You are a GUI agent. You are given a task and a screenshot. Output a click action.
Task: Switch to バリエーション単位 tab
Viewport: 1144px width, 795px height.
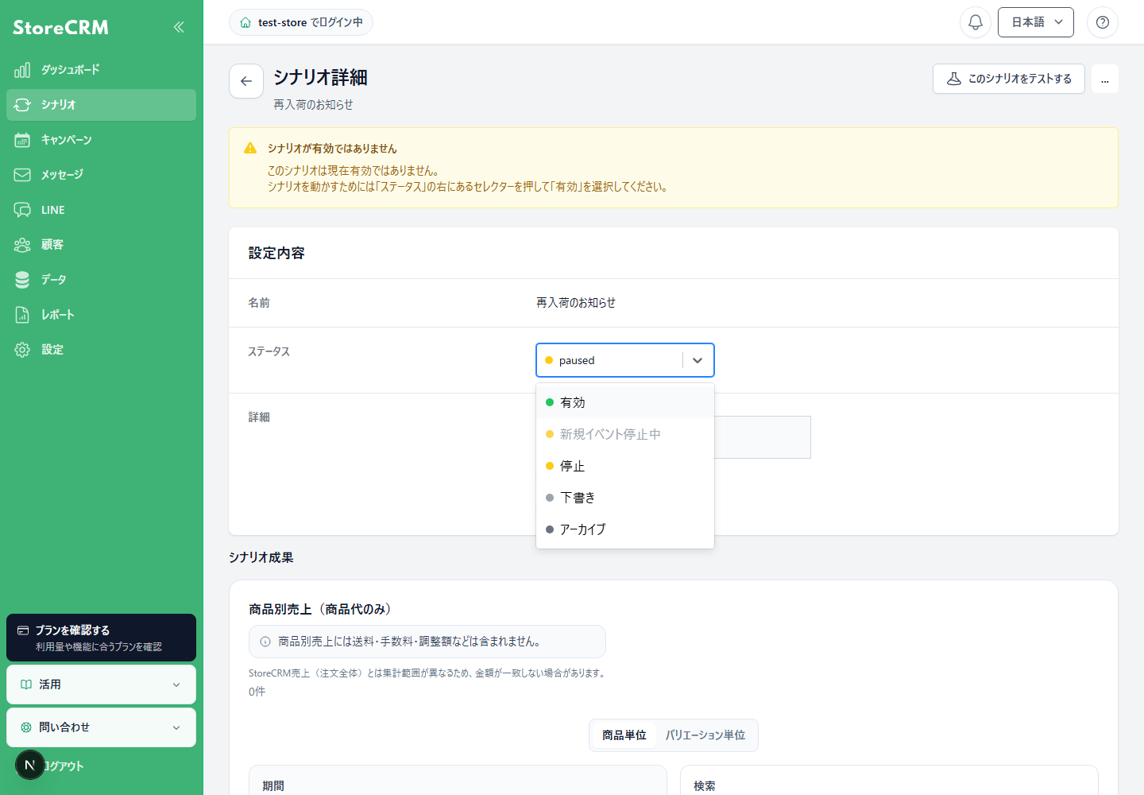pyautogui.click(x=705, y=735)
